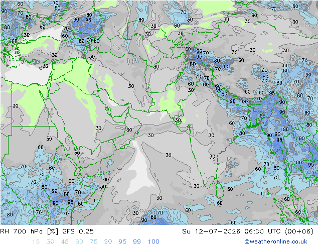Click the weatheronline.co.uk copyright link

click(276, 241)
